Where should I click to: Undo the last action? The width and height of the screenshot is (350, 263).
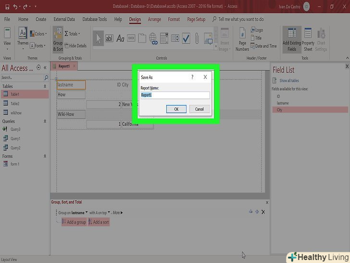coord(15,7)
